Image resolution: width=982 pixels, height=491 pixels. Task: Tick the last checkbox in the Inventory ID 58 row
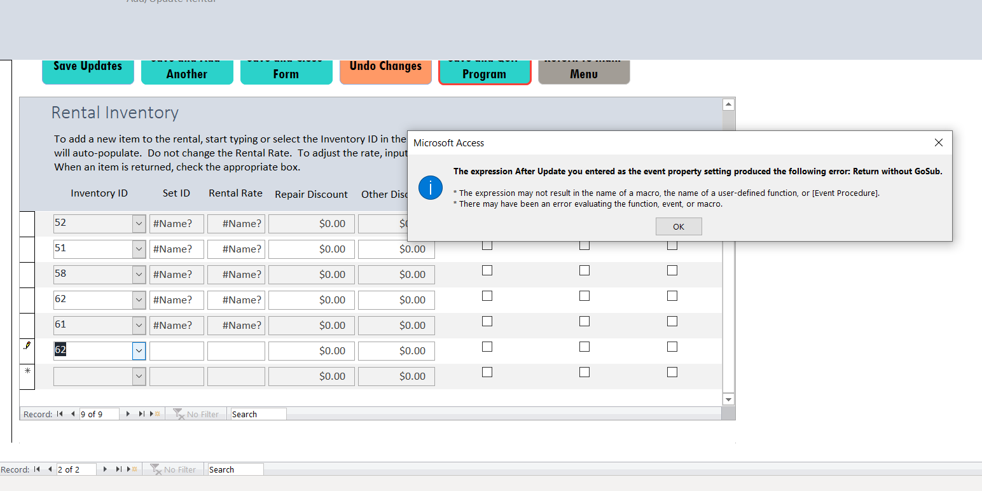pos(672,270)
